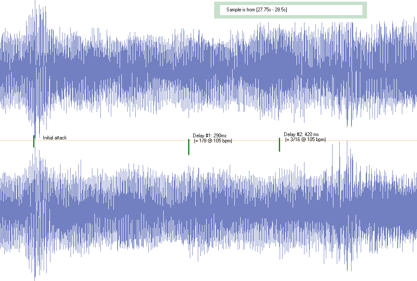
Task: Click the orange timeline divider line
Action: coord(126,139)
